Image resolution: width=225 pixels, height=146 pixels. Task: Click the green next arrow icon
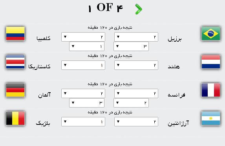(139, 9)
